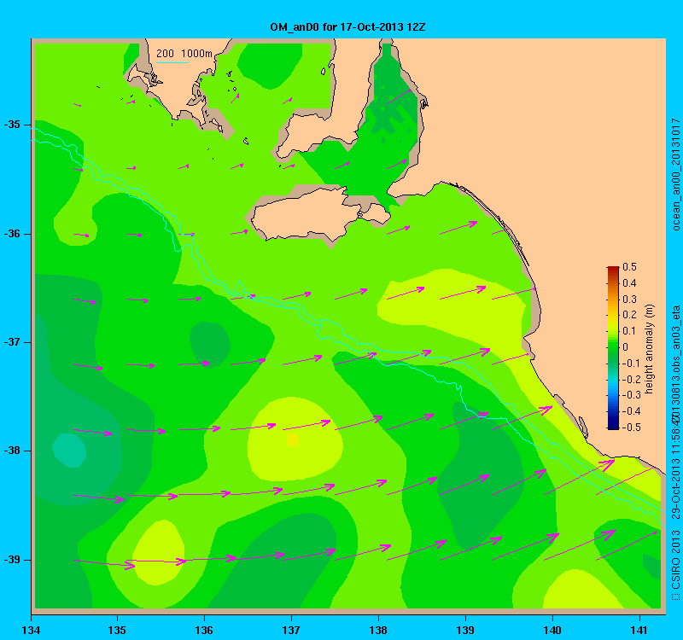Click the cyan line under the contour legend
The width and height of the screenshot is (683, 640).
(x=172, y=62)
